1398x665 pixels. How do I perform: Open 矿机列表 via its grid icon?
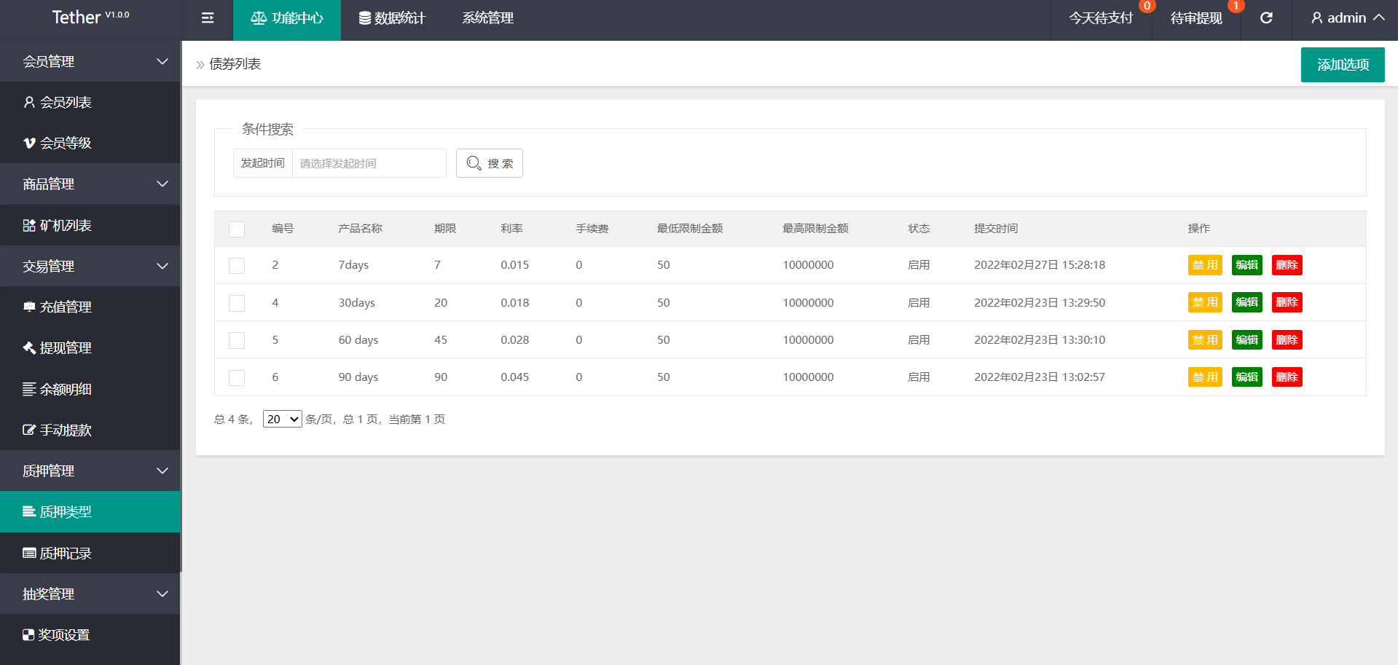pyautogui.click(x=29, y=226)
